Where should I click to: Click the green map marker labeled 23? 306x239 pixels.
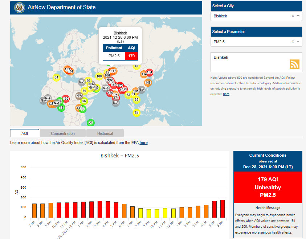tap(91, 123)
